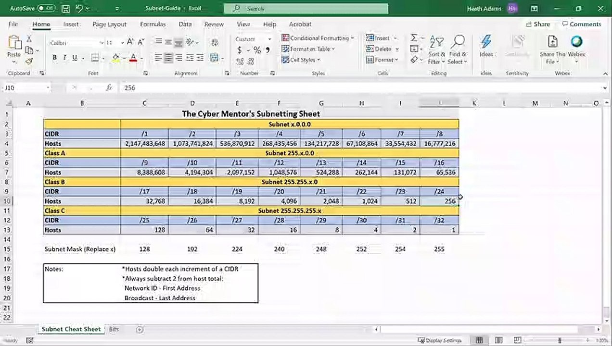Image resolution: width=612 pixels, height=346 pixels.
Task: Toggle Bold formatting
Action: click(54, 58)
